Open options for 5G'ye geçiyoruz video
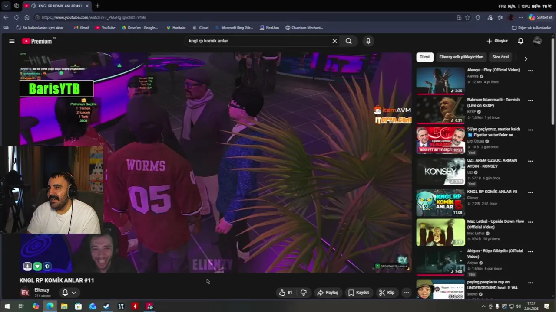This screenshot has width=556, height=312. (x=530, y=130)
